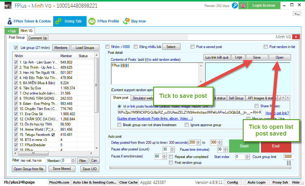The width and height of the screenshot is (305, 186).
Task: Click the FPlus app icon in title bar
Action: [8, 5]
